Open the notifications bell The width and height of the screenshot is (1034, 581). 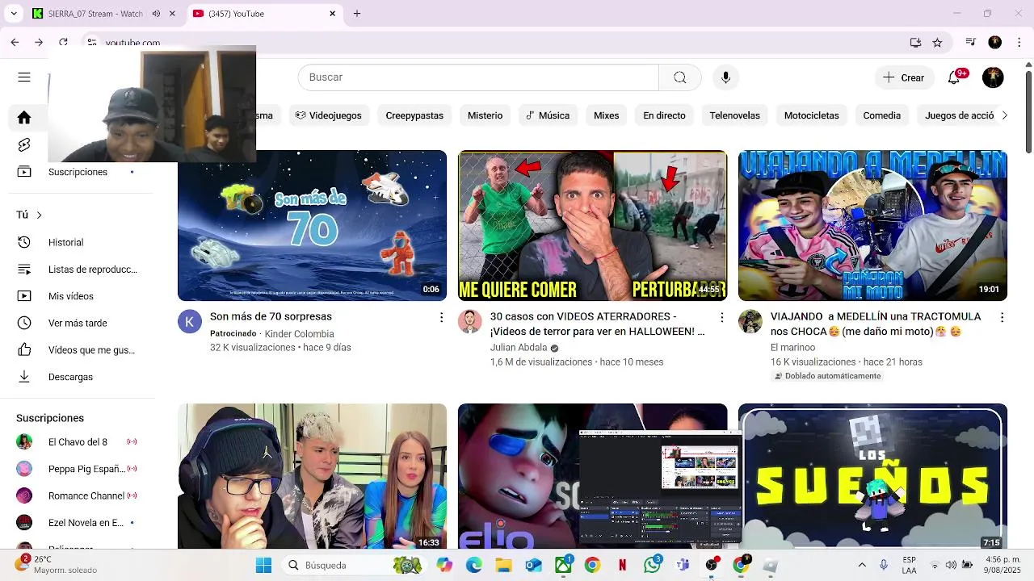[956, 77]
